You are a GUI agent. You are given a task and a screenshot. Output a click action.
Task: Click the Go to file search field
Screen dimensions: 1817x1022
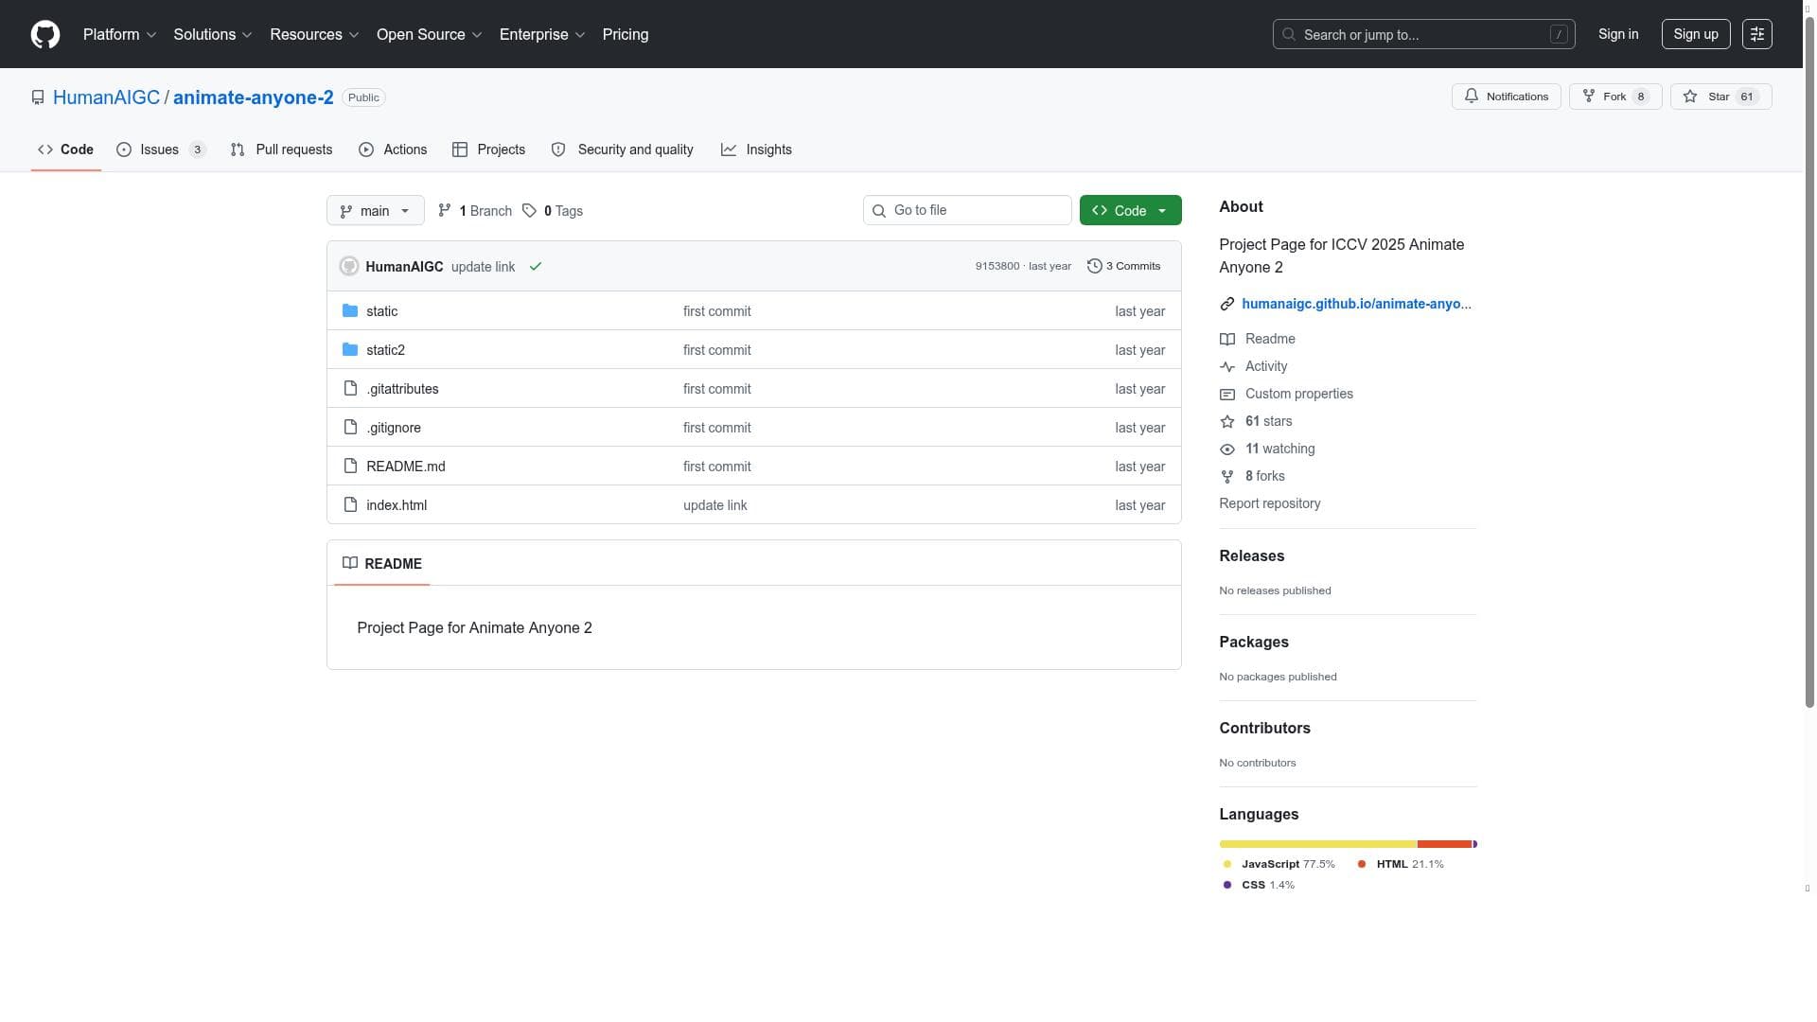pyautogui.click(x=967, y=210)
